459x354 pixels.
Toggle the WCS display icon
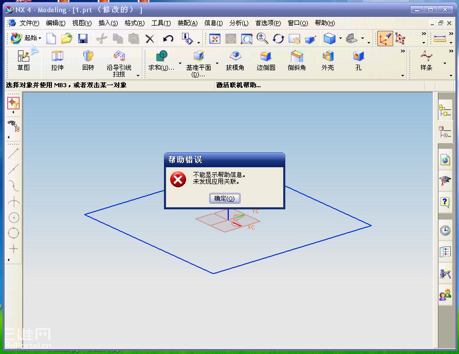[384, 38]
